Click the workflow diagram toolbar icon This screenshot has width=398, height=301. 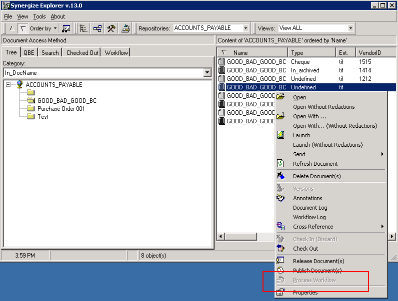pos(97,28)
